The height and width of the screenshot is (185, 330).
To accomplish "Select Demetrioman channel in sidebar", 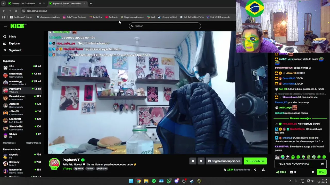I will click(22, 98).
